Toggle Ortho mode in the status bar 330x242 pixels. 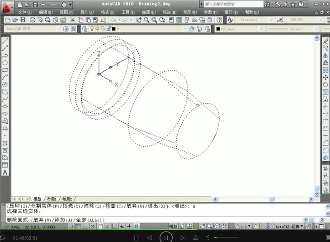(85, 227)
